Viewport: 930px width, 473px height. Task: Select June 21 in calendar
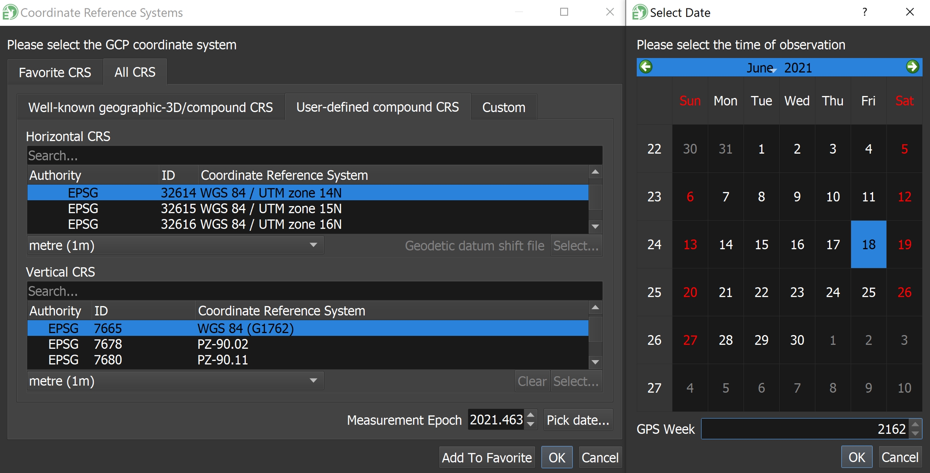click(x=725, y=292)
